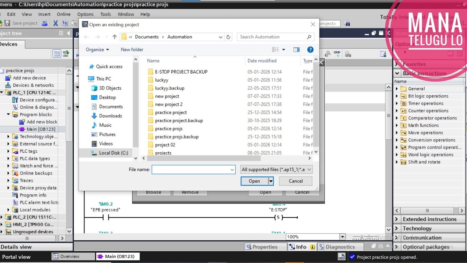Click the Main [OB123] block icon in tree
The image size is (467, 263).
coord(22,129)
